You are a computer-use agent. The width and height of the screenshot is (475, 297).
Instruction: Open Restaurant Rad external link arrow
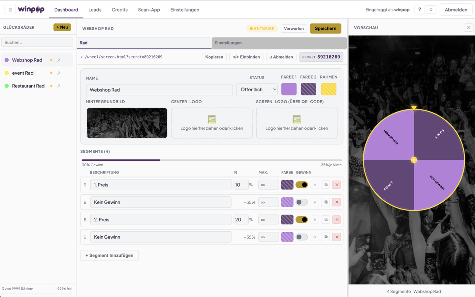tap(59, 86)
